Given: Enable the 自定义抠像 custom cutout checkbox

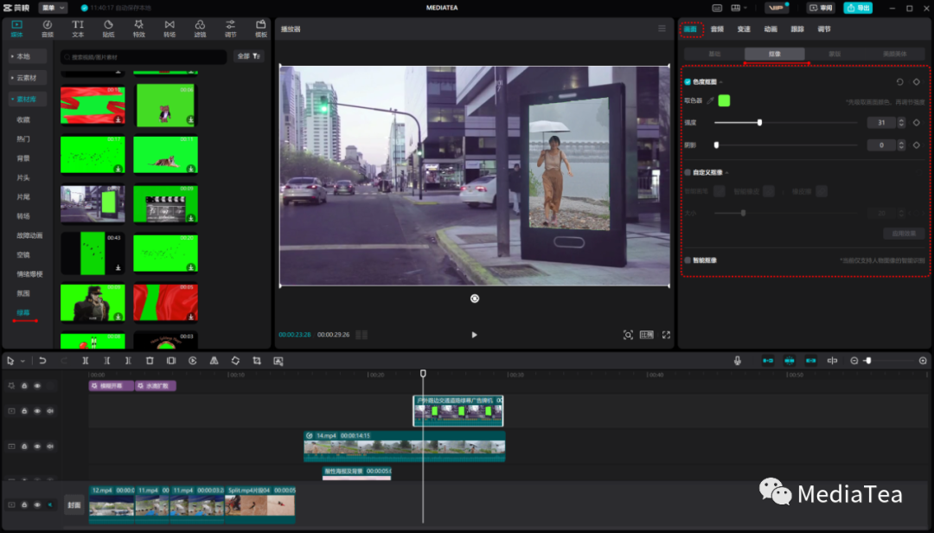Looking at the screenshot, I should (688, 172).
